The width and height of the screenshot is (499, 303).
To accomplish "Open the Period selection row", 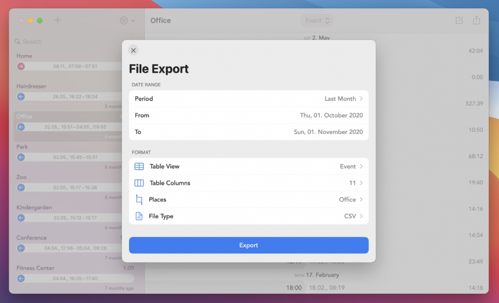I will coord(249,99).
